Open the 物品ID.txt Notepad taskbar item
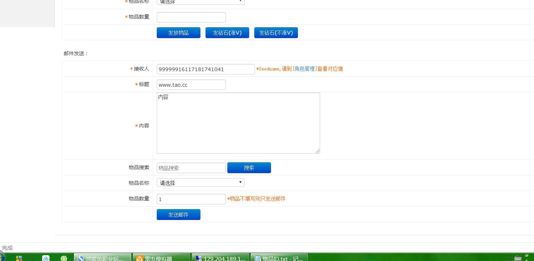Viewport: 534px width, 261px height. tap(279, 258)
